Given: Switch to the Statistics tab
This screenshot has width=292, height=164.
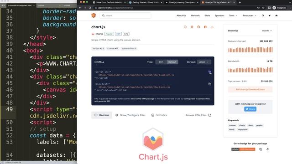Looking at the screenshot, I should [159, 115].
